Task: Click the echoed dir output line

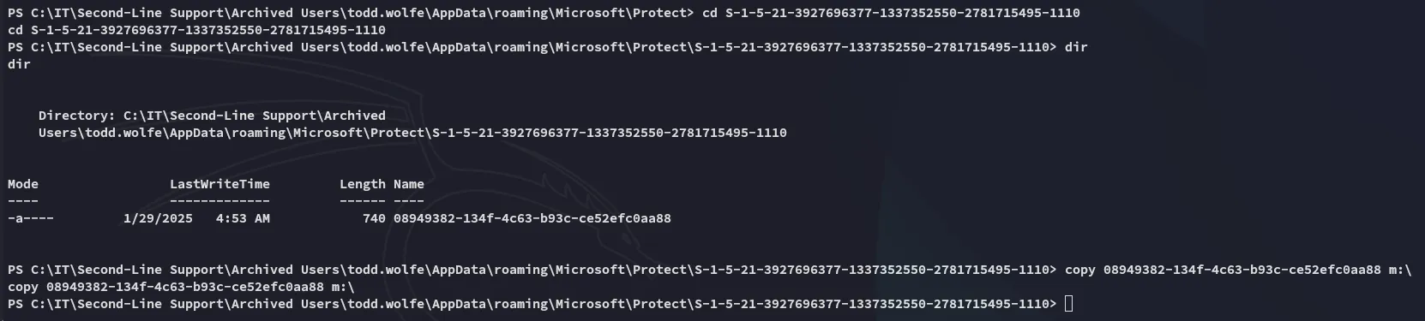Action: [19, 64]
